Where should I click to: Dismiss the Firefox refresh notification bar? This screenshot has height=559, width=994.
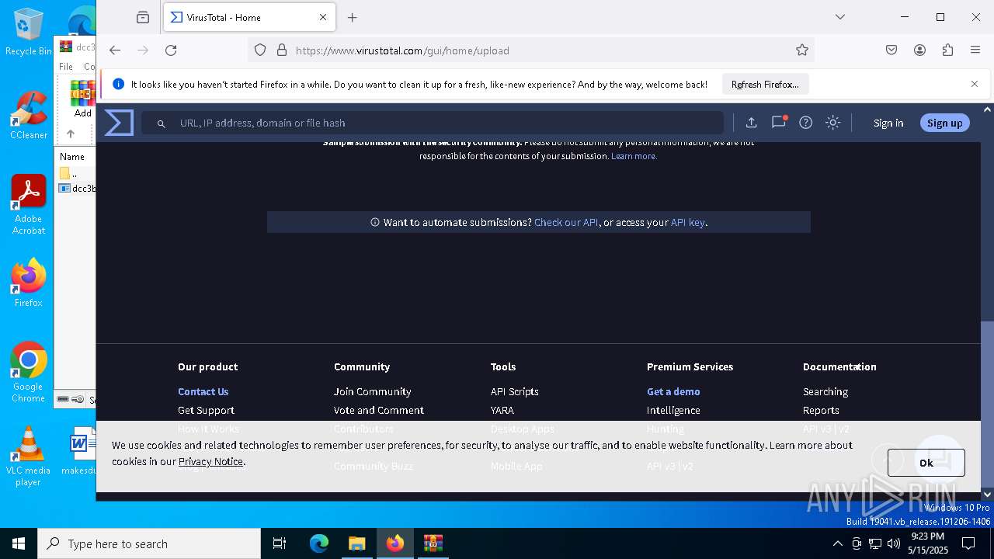tap(975, 84)
